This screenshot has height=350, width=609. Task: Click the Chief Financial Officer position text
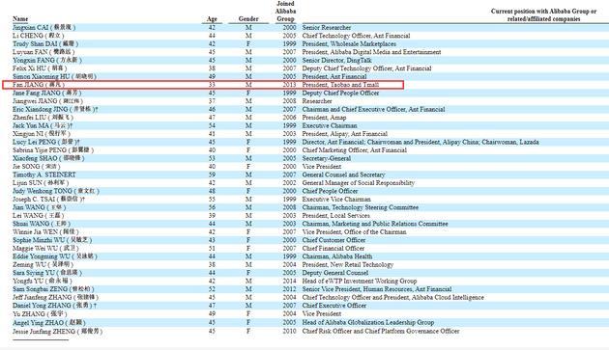click(x=333, y=248)
